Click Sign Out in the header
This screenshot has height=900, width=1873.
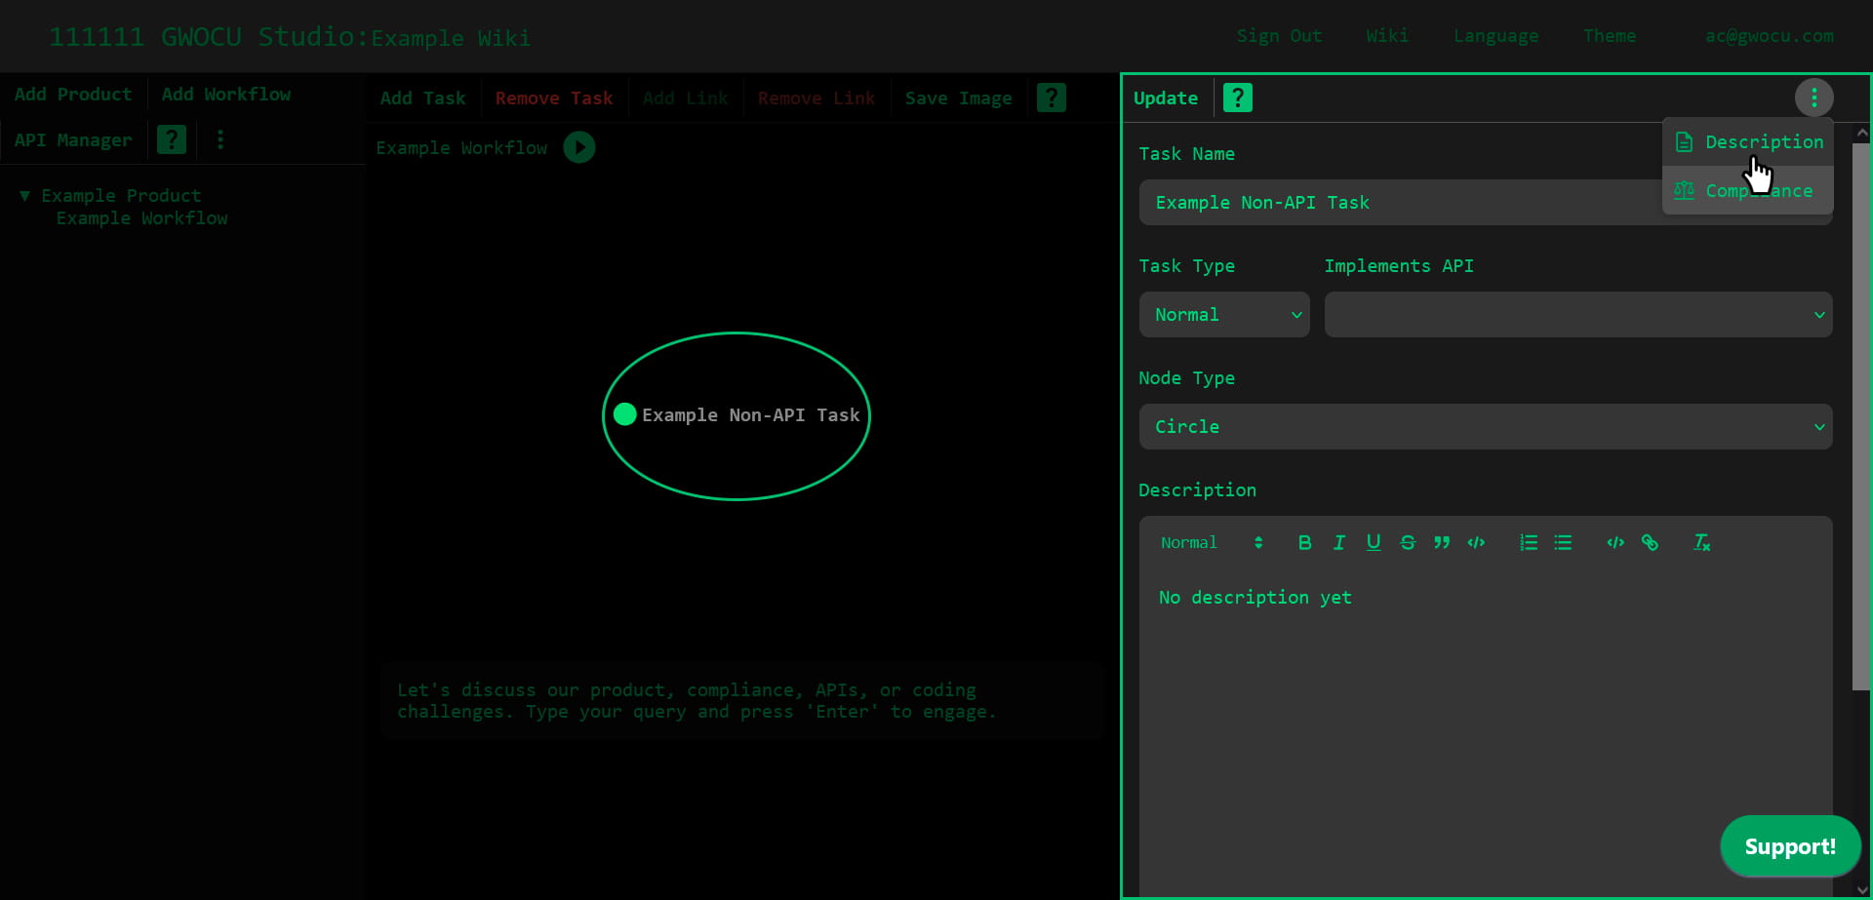pos(1279,36)
